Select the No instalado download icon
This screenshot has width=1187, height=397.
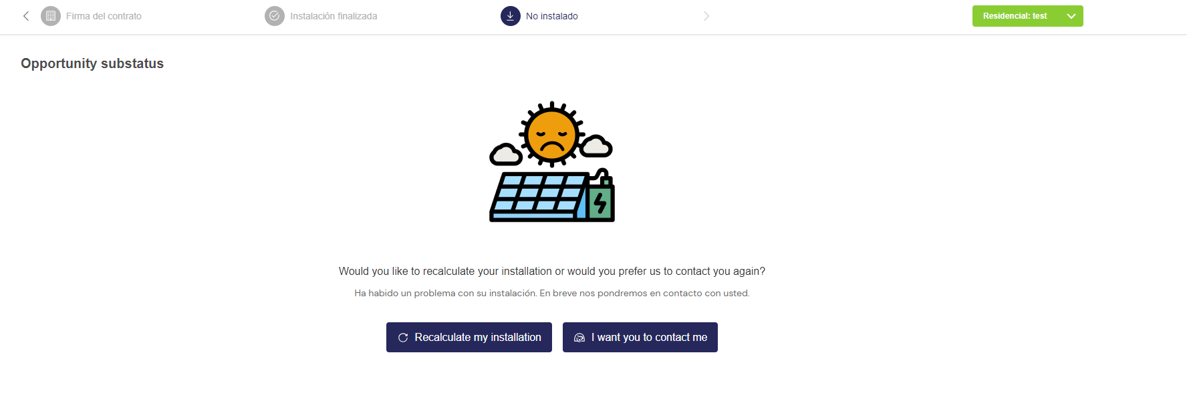(511, 16)
